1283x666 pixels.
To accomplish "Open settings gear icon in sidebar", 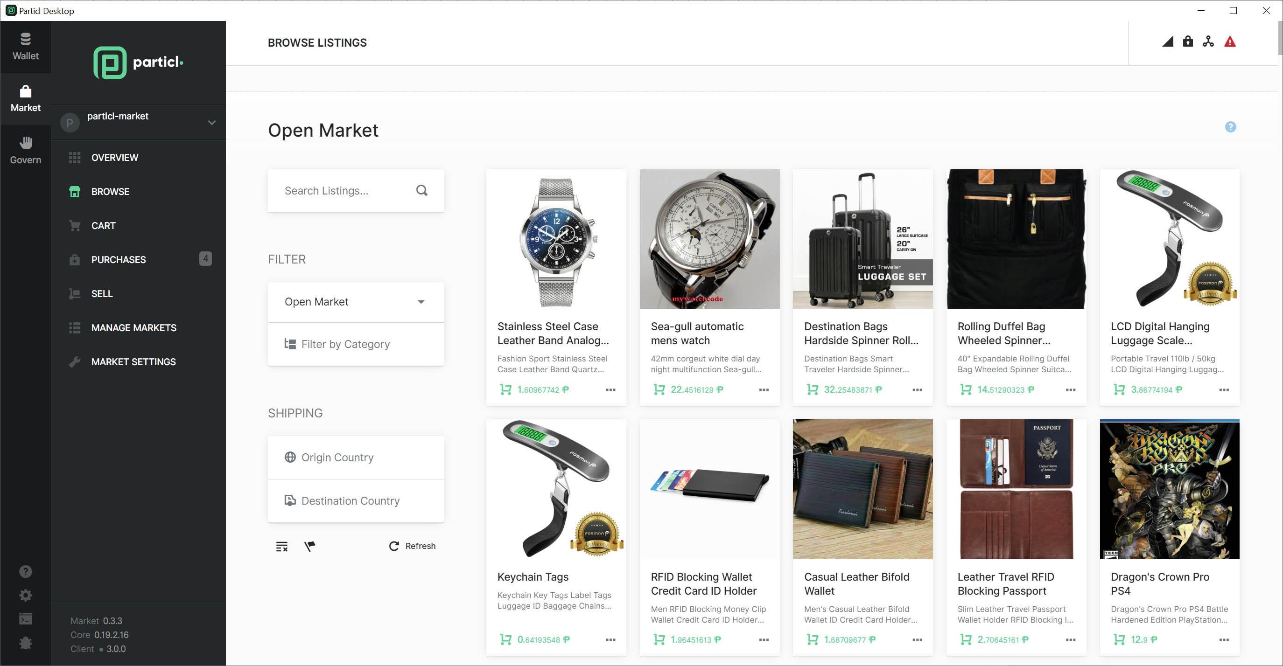I will [25, 595].
